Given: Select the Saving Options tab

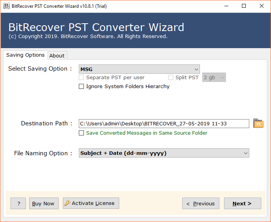Looking at the screenshot, I should tap(25, 55).
